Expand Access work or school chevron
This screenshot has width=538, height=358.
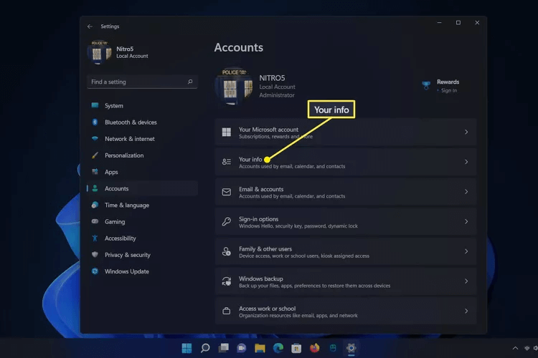pyautogui.click(x=466, y=311)
